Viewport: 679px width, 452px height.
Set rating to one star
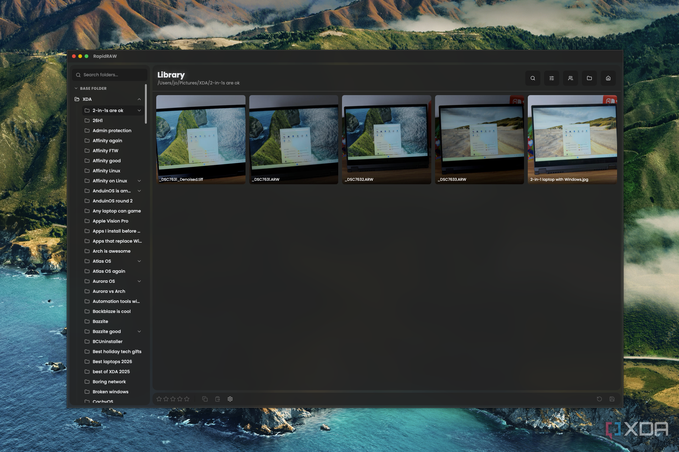click(159, 399)
